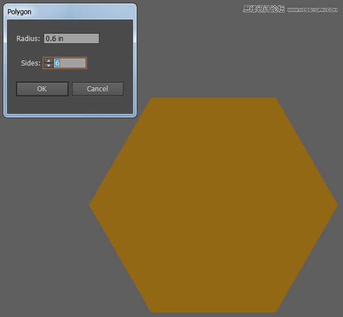Click the hexagon's bottom-right corner point
Viewport: 343px width, 317px height.
[276, 311]
